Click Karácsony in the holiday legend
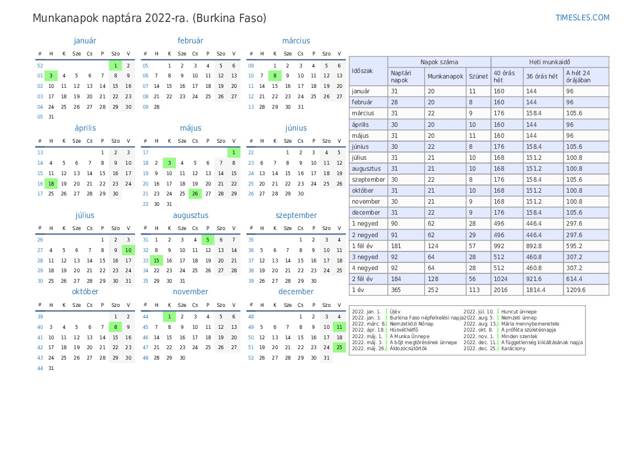This screenshot has width=642, height=454. (x=513, y=349)
